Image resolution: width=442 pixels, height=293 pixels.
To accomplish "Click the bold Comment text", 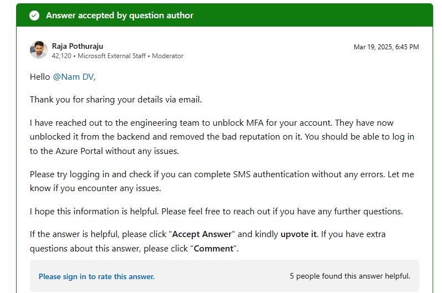I will (214, 249).
